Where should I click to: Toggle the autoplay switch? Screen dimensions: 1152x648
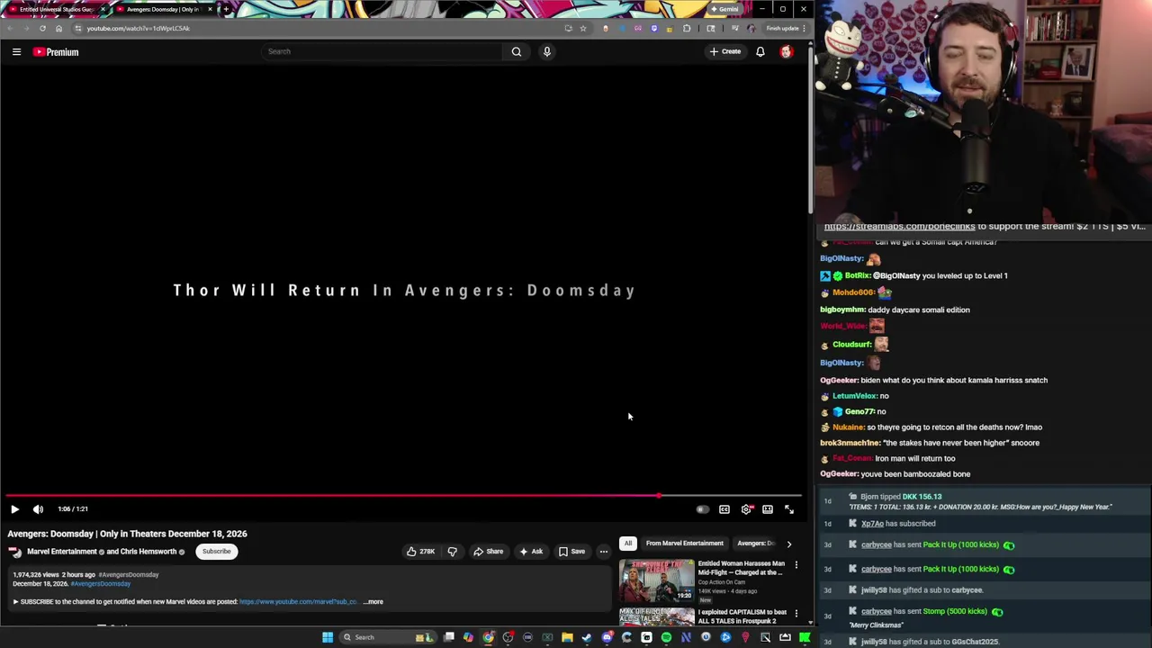pyautogui.click(x=702, y=509)
